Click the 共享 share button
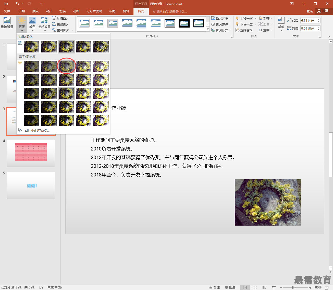The width and height of the screenshot is (333, 290). pyautogui.click(x=323, y=11)
